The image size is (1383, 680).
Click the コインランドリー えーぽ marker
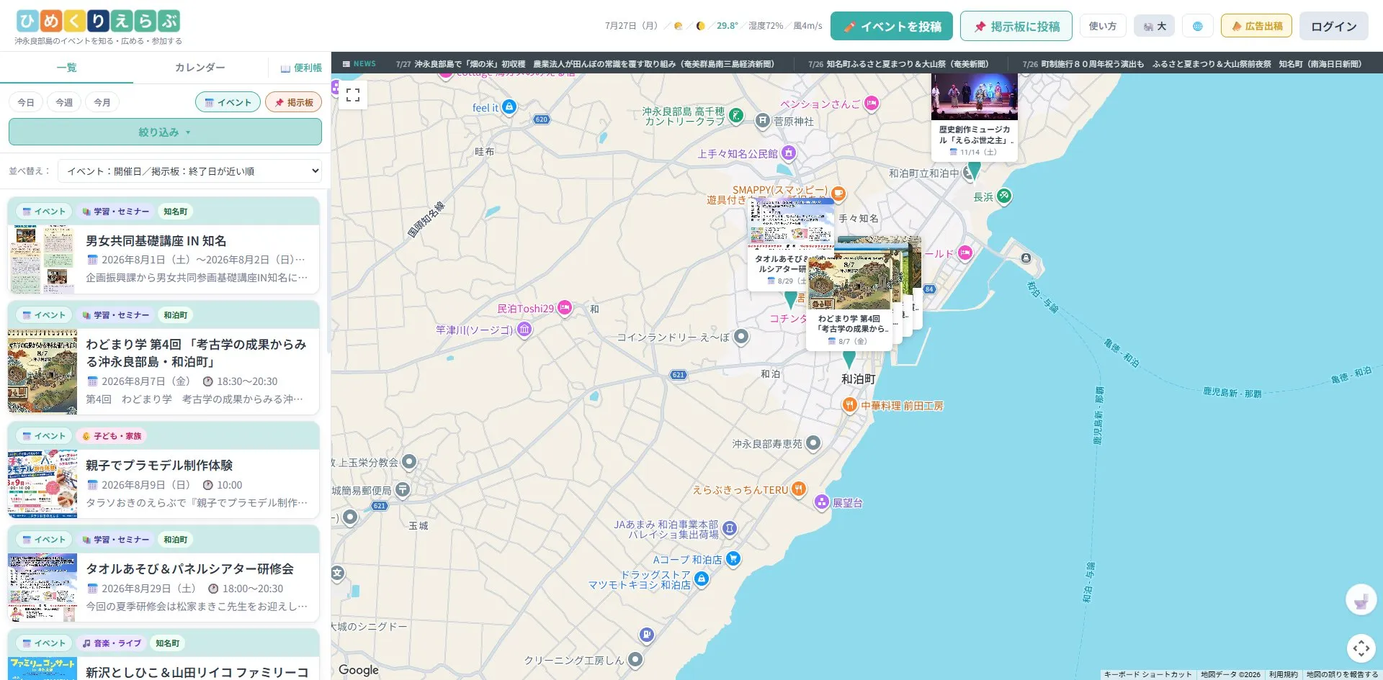(740, 336)
